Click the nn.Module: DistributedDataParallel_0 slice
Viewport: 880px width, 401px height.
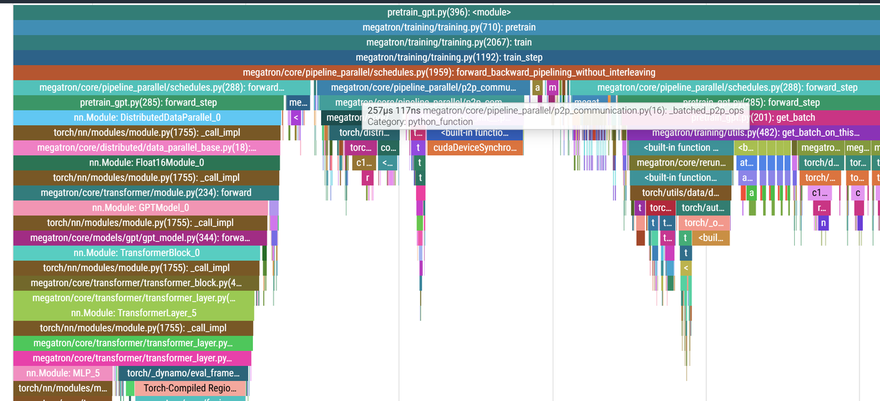click(x=146, y=117)
